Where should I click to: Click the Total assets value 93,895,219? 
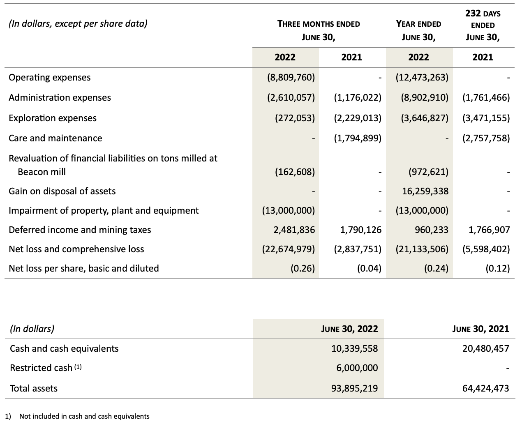354,388
